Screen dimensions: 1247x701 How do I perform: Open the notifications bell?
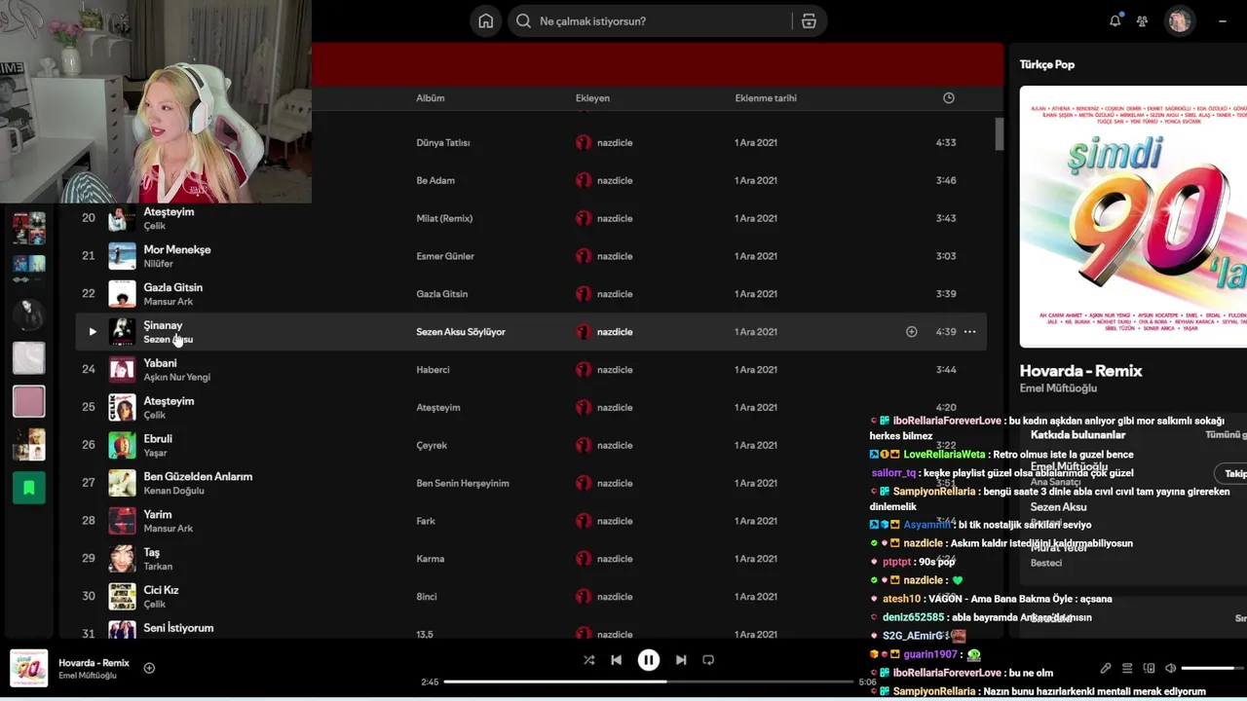(1115, 20)
